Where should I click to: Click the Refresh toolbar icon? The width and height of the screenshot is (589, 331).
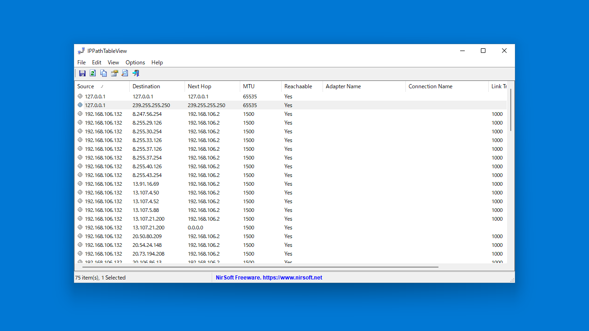pos(92,74)
